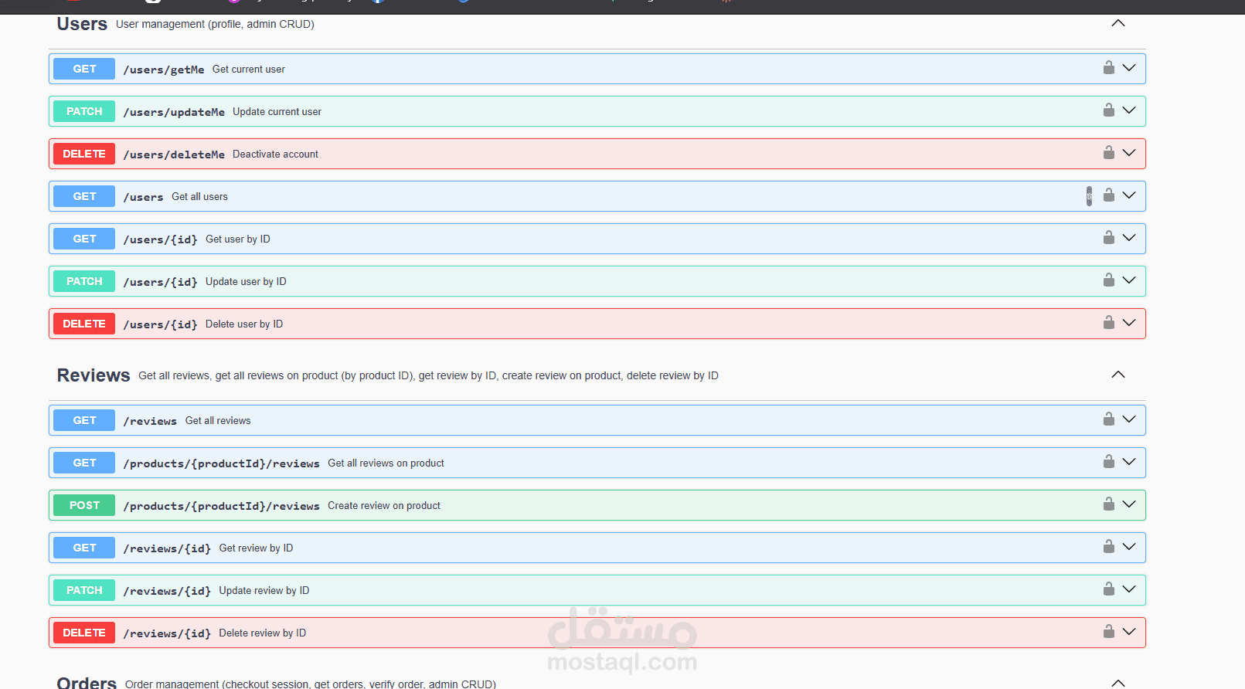
Task: Collapse the Reviews section with its arrow
Action: 1118,375
